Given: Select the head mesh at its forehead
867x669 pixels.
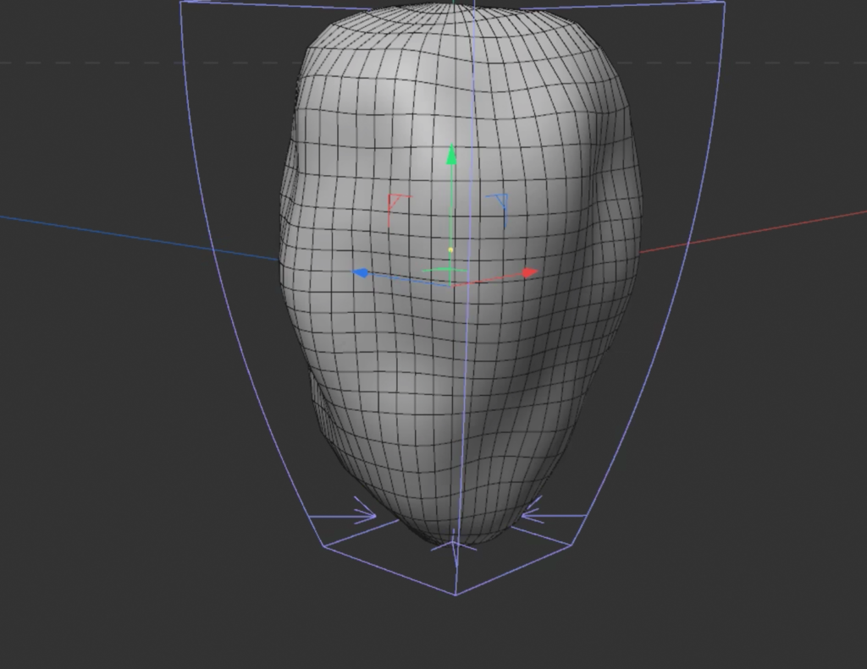Looking at the screenshot, I should (449, 93).
